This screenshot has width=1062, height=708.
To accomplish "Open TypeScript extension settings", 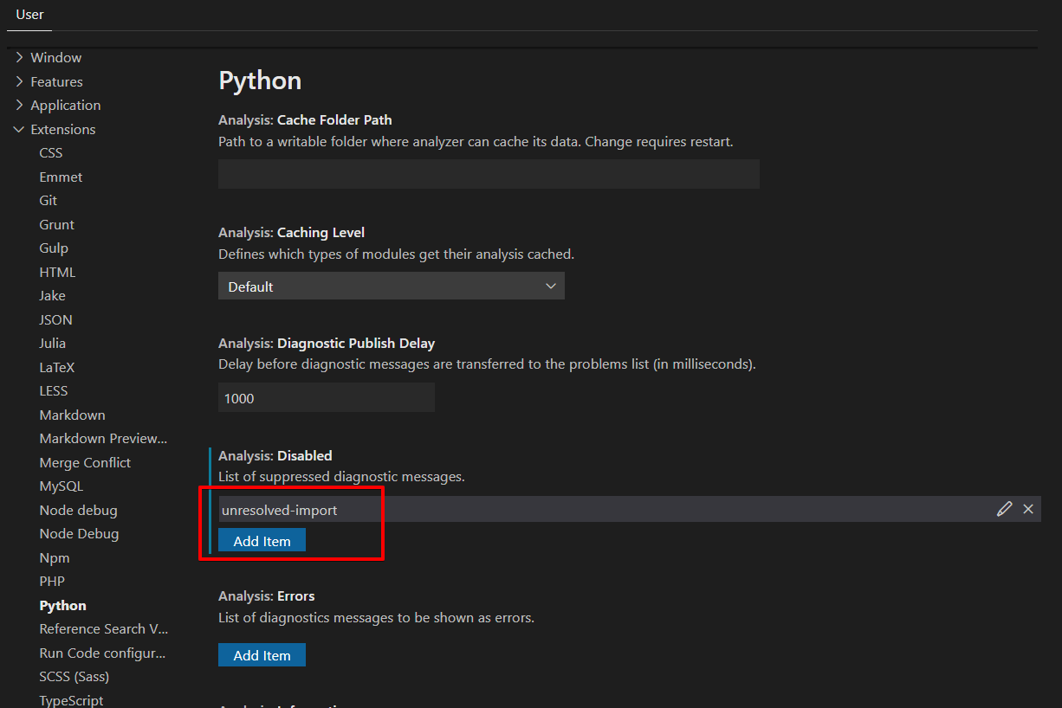I will [x=71, y=700].
